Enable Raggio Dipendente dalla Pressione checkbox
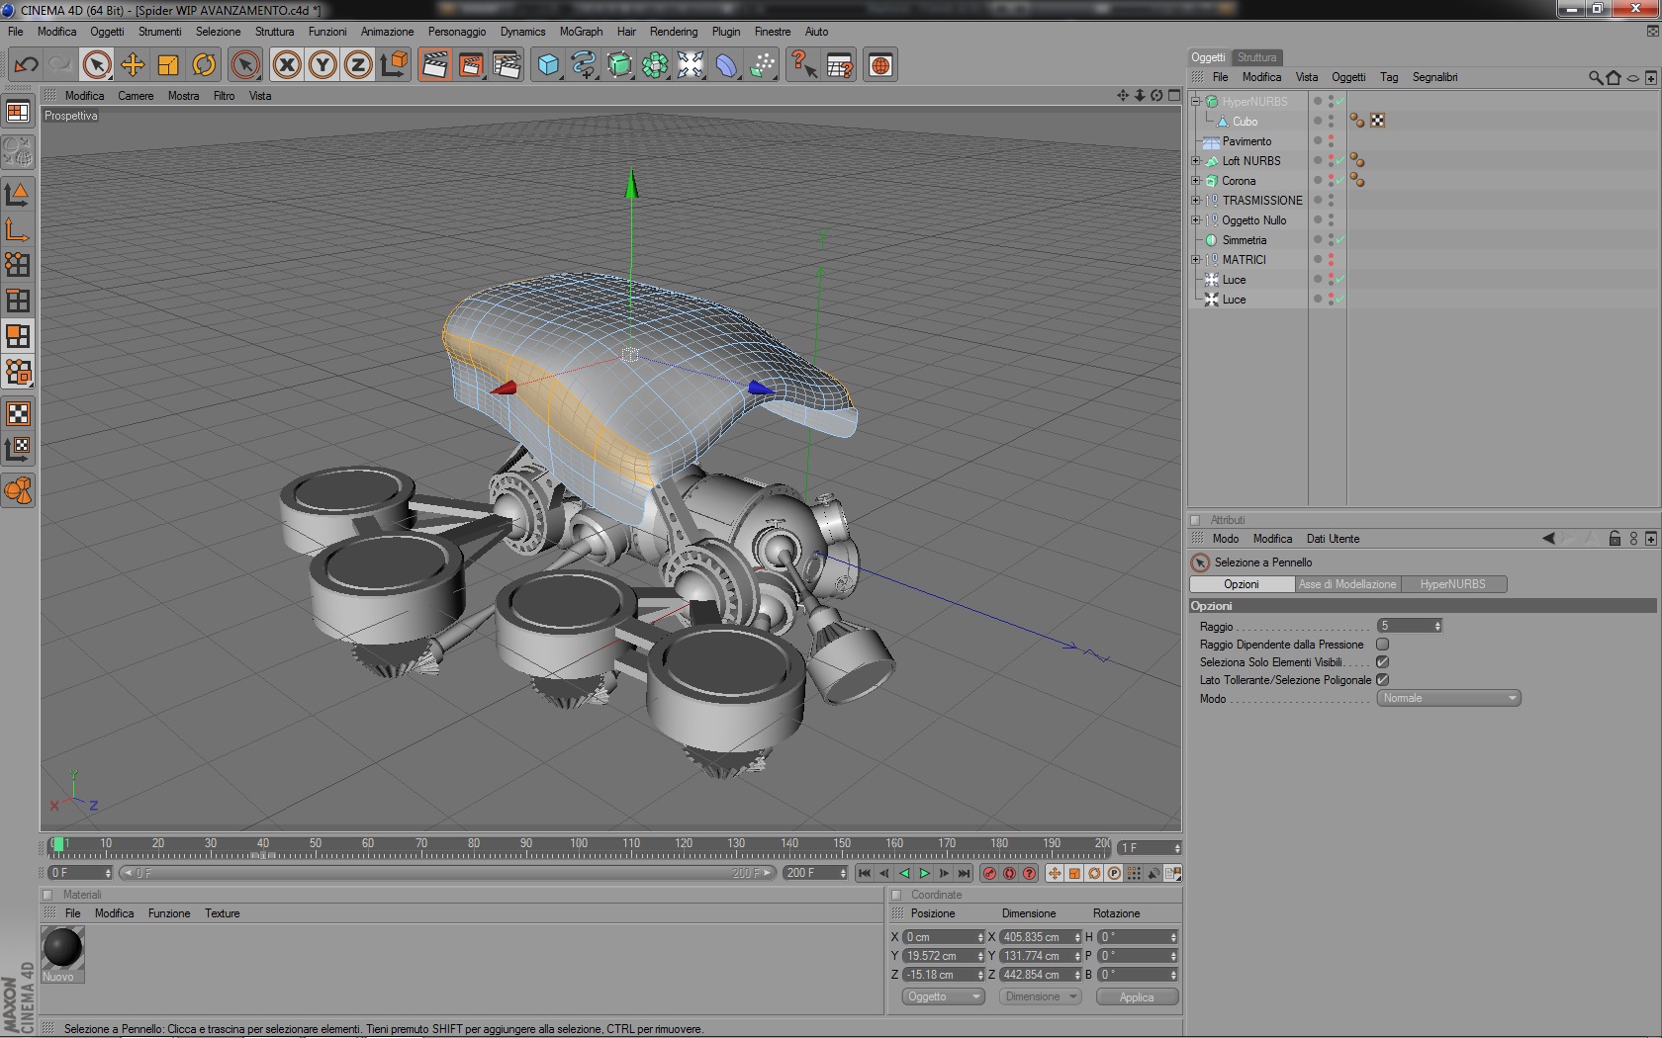The width and height of the screenshot is (1662, 1038). (x=1383, y=644)
